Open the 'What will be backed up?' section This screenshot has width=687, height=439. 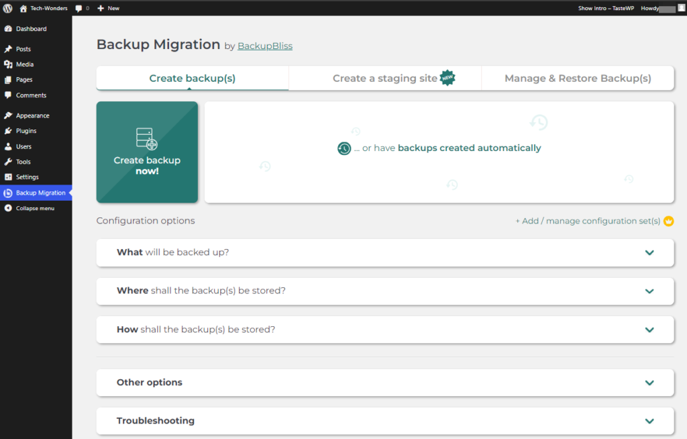pyautogui.click(x=385, y=252)
